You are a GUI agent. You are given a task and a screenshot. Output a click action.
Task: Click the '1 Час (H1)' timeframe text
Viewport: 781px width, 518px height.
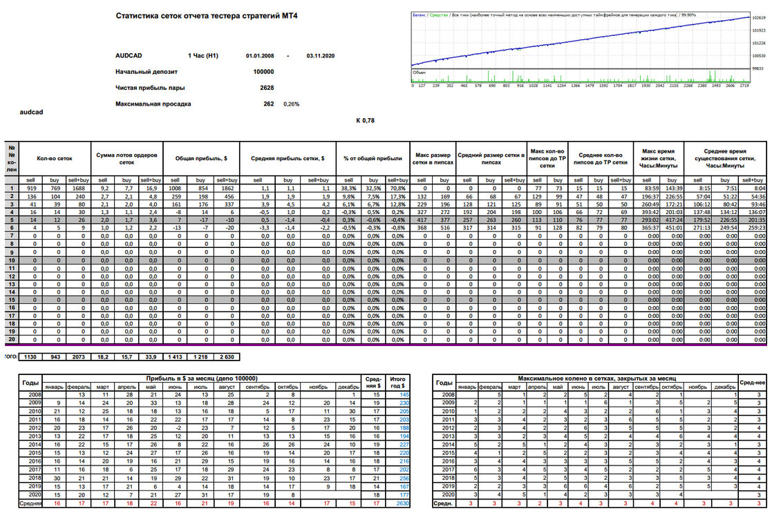pos(203,56)
